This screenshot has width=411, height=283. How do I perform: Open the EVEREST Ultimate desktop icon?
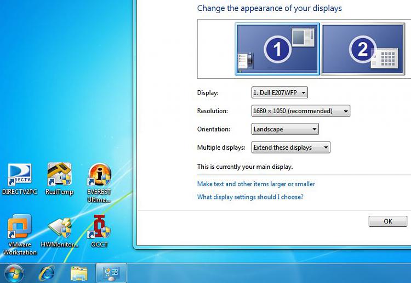pyautogui.click(x=99, y=183)
